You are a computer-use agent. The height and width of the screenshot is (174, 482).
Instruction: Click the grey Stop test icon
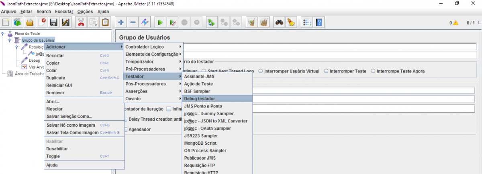(x=184, y=22)
